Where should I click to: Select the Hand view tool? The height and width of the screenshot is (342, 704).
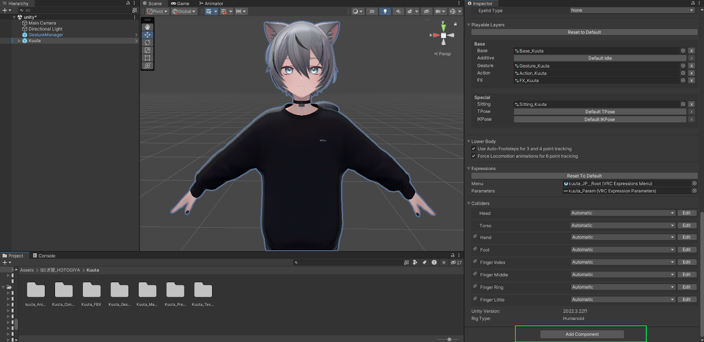147,27
